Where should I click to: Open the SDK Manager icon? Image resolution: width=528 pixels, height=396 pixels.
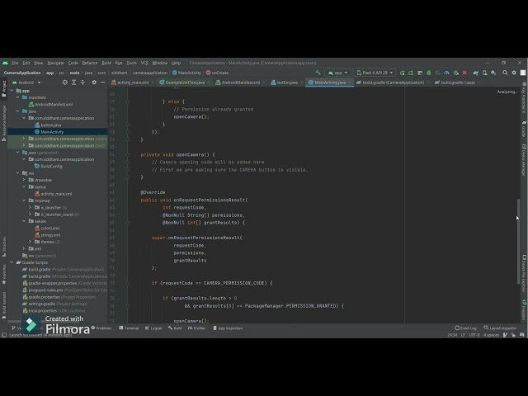pyautogui.click(x=493, y=73)
